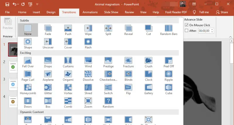Select the Curtains transition
234x125 pixels.
click(x=68, y=62)
